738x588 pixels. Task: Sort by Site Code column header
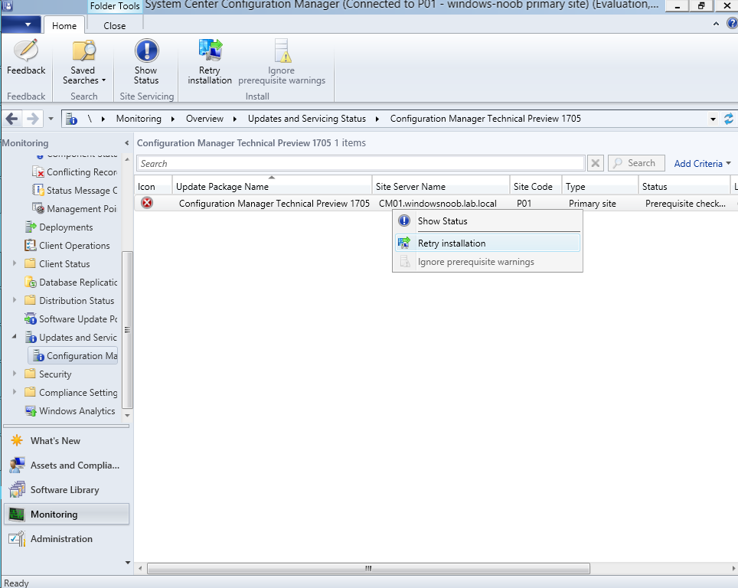[536, 186]
